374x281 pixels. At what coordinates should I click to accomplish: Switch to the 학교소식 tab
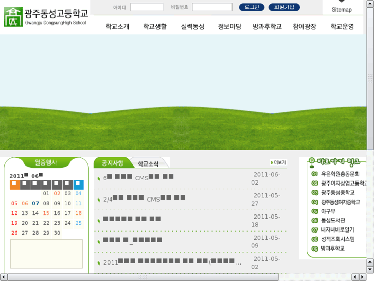pyautogui.click(x=148, y=163)
